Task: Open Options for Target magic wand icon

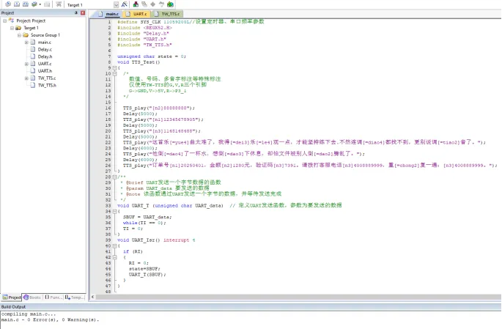Action: click(x=125, y=4)
